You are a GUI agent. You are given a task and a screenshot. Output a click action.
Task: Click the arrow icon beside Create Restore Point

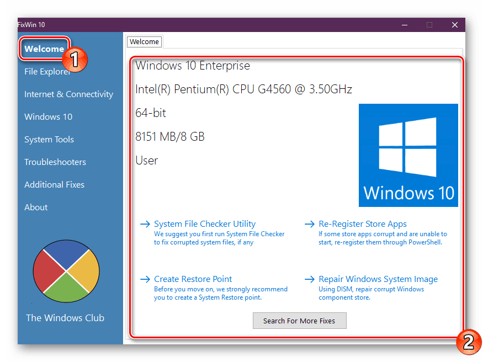click(145, 279)
